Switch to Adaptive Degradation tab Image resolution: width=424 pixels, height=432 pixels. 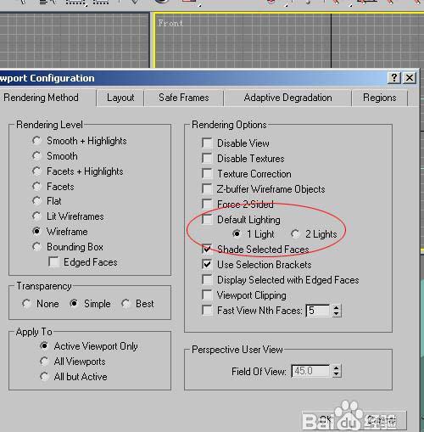pos(287,98)
